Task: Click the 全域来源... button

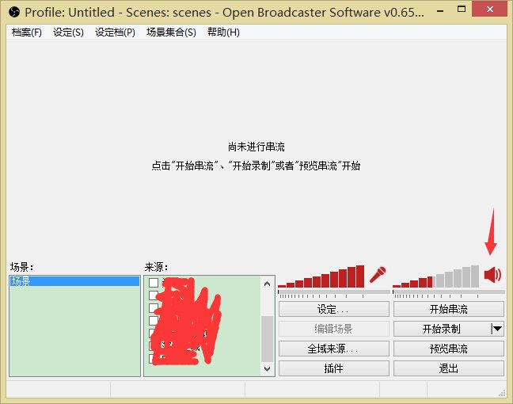Action: pyautogui.click(x=334, y=349)
